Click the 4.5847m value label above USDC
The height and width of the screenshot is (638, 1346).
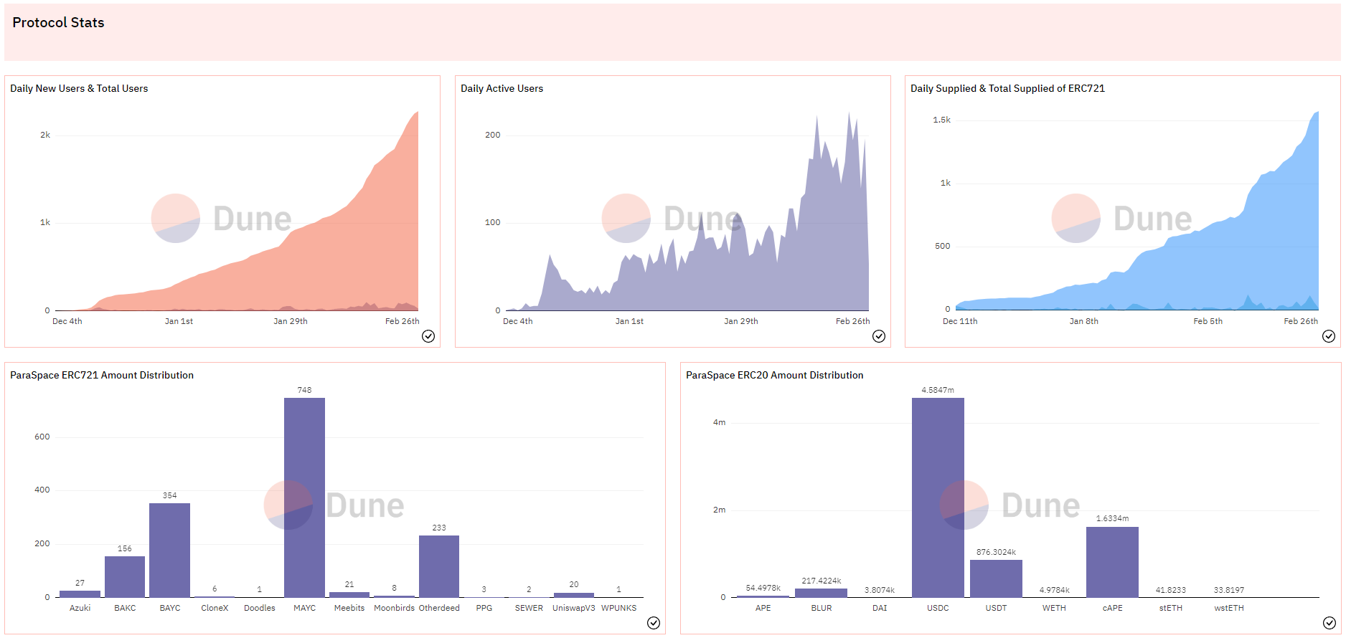(x=938, y=390)
